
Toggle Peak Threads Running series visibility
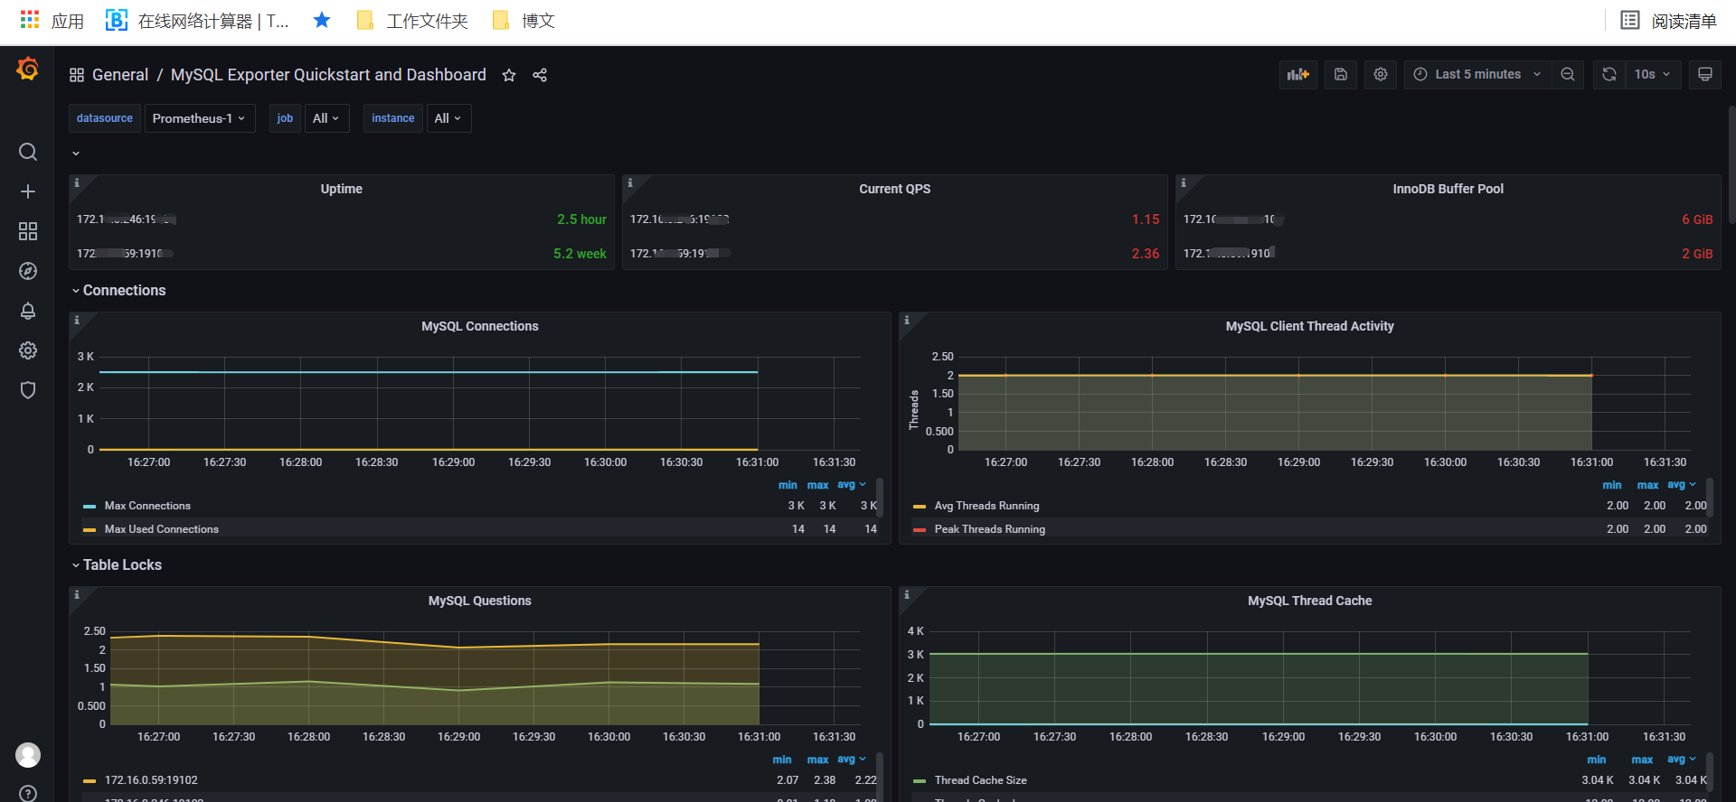coord(989,529)
